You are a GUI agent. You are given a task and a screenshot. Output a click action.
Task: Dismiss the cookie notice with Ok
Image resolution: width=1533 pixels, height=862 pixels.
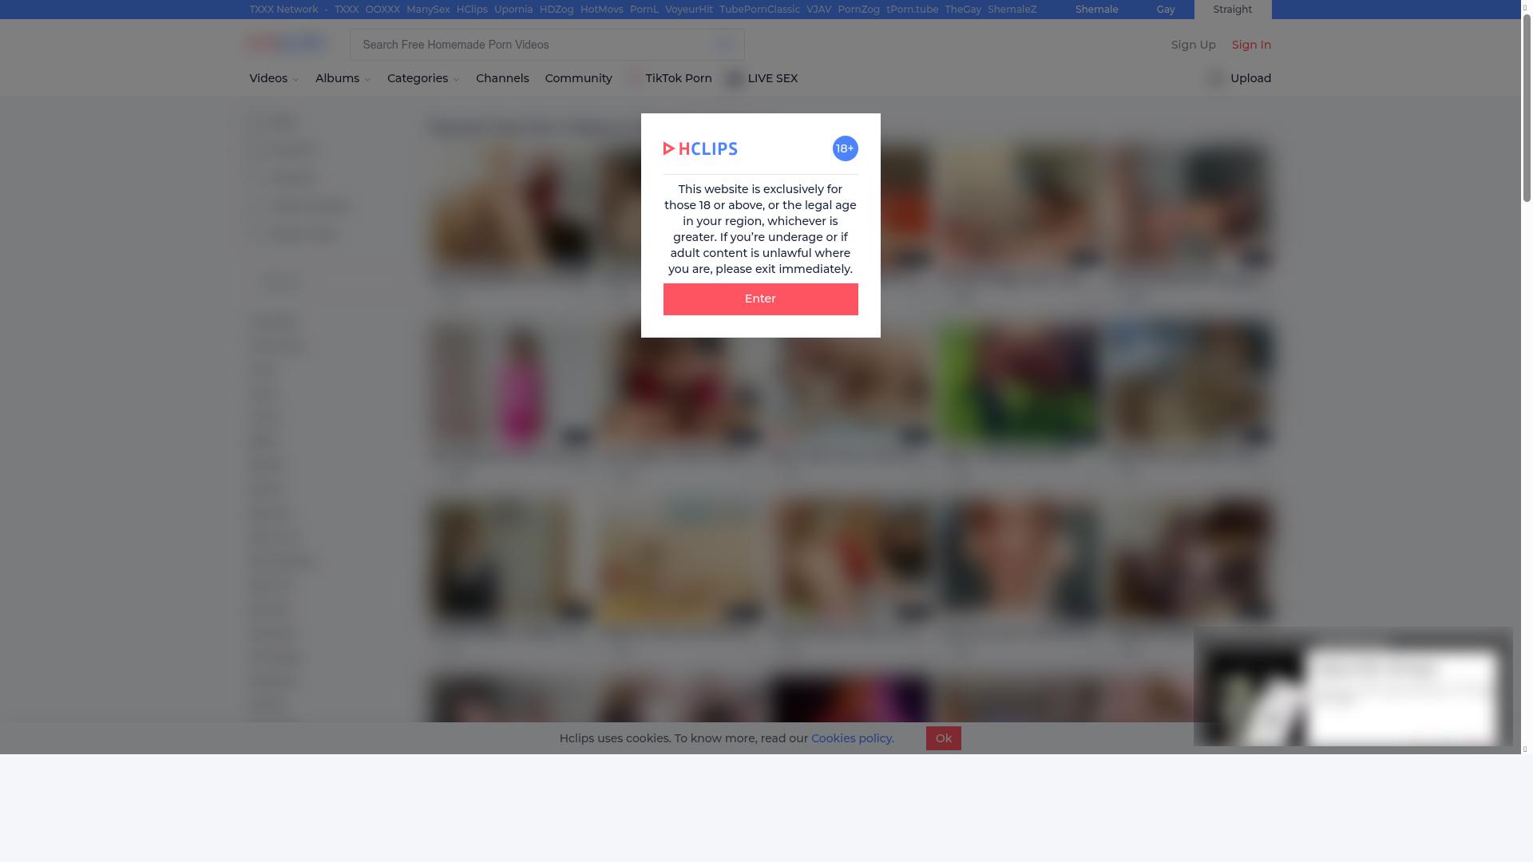(x=943, y=738)
